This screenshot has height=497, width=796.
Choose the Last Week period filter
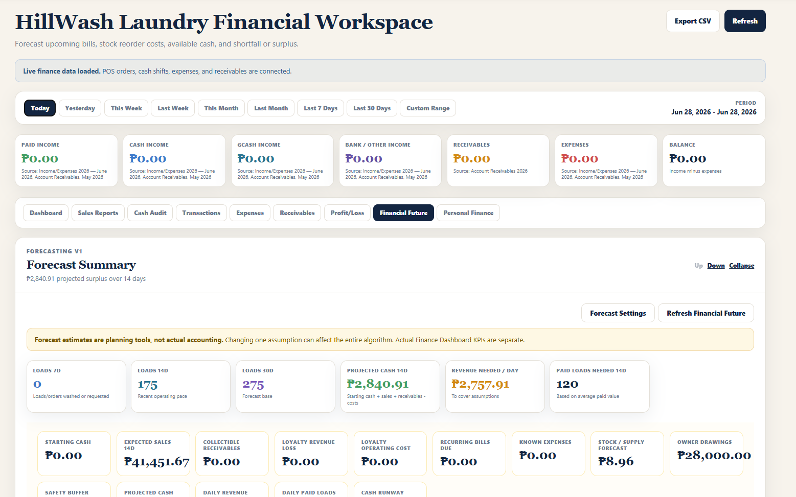(173, 108)
